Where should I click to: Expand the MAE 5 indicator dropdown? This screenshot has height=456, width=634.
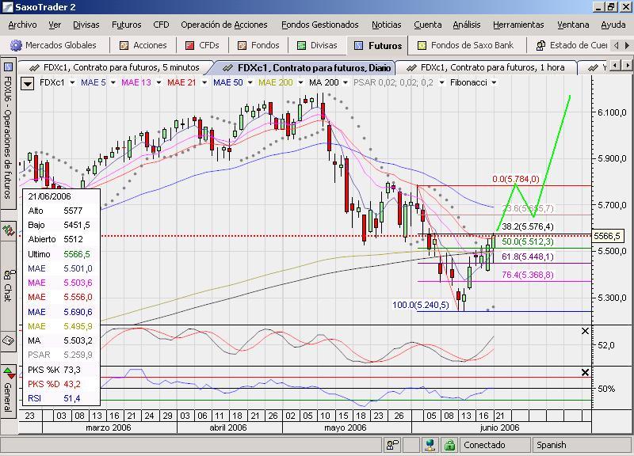pos(113,83)
